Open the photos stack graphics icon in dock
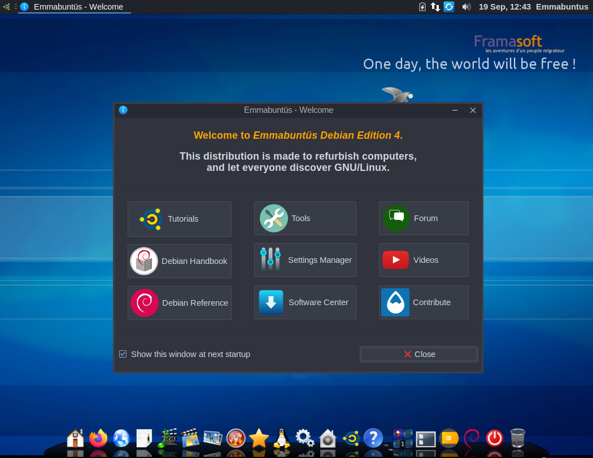The height and width of the screenshot is (458, 593). coord(213,438)
